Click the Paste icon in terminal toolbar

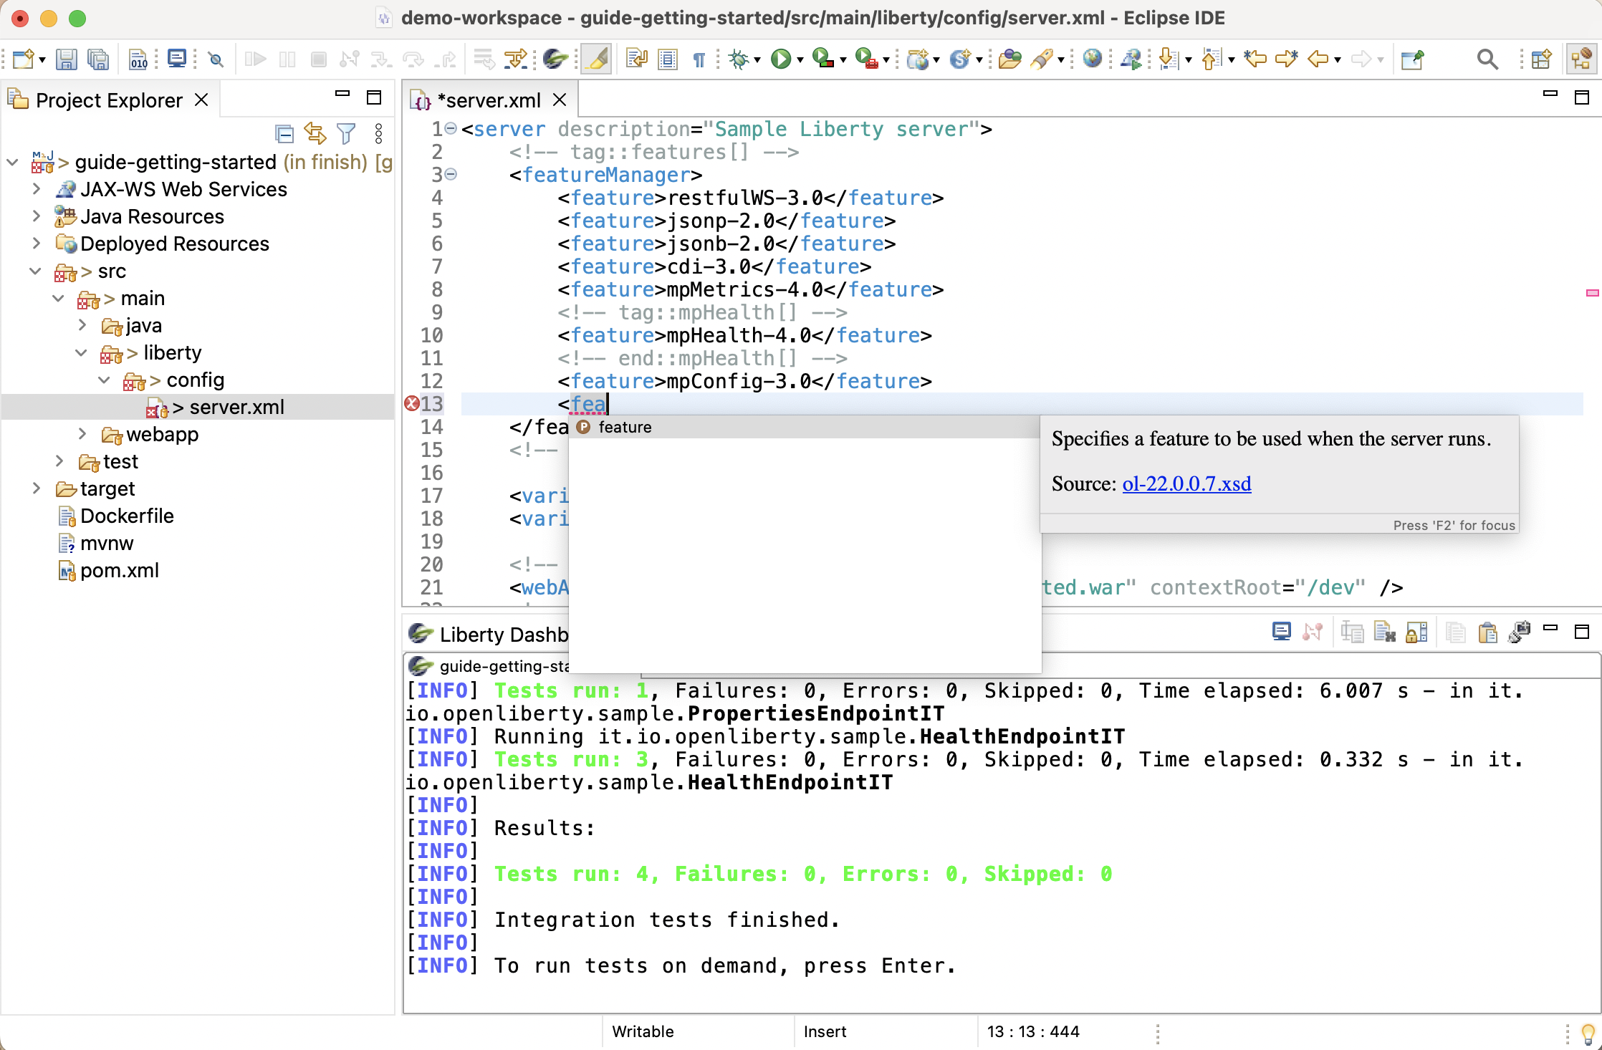click(x=1488, y=632)
